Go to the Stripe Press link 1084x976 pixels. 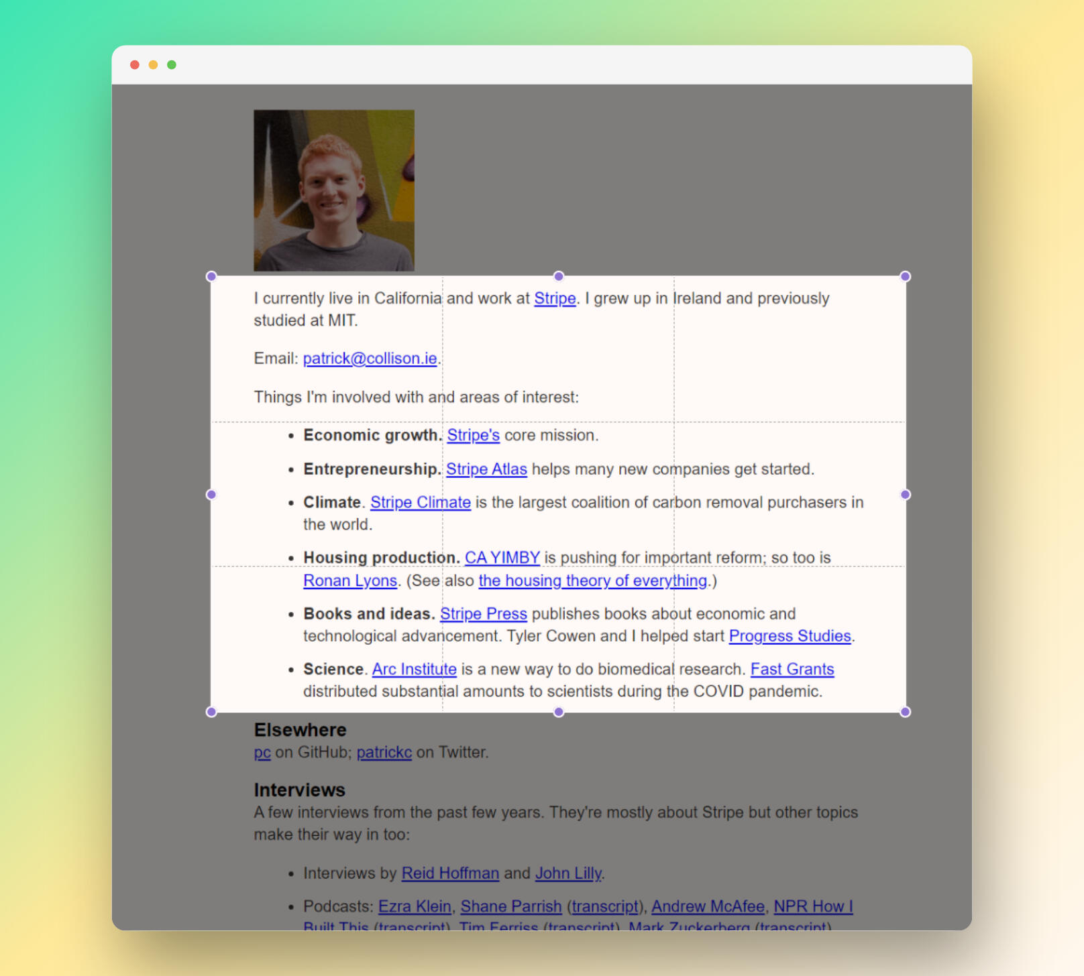(483, 614)
